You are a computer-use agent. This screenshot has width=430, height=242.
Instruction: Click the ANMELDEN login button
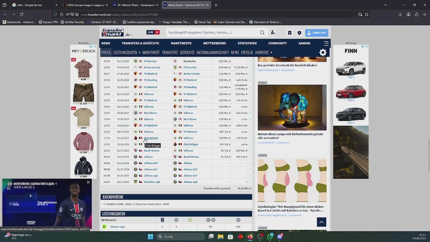point(317,33)
